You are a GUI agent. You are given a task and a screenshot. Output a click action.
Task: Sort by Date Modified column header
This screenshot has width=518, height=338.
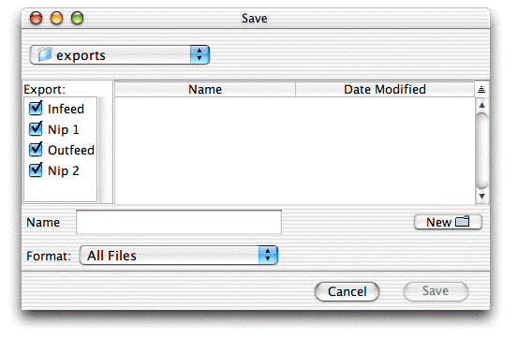(385, 90)
